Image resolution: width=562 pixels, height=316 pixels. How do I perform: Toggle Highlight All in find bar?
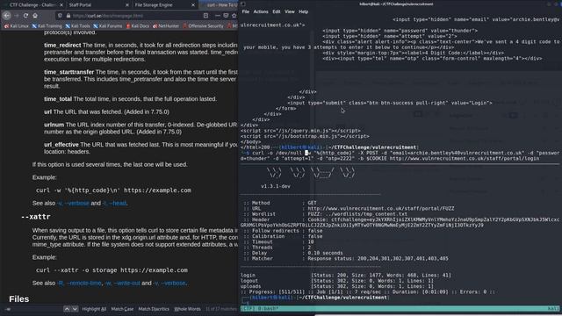(94, 309)
